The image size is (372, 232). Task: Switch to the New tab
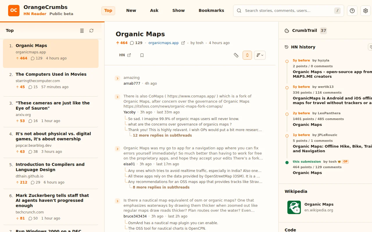tap(131, 11)
